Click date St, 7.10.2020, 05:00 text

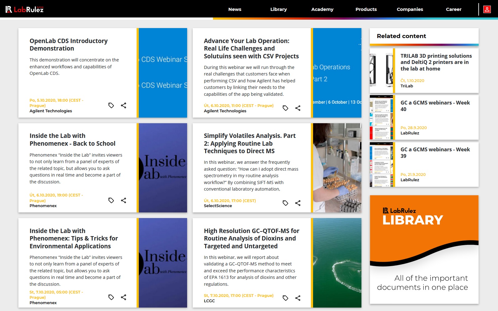(56, 295)
